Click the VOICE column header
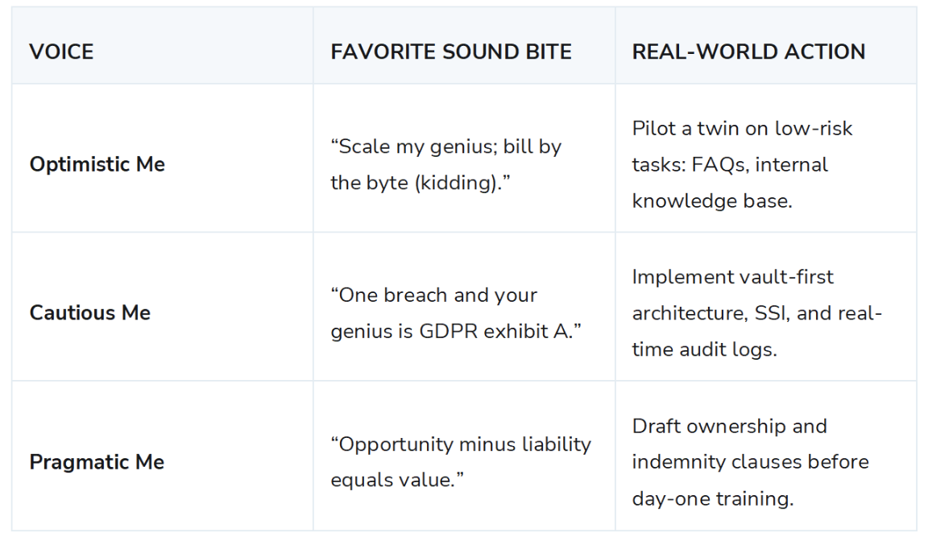 (x=61, y=52)
